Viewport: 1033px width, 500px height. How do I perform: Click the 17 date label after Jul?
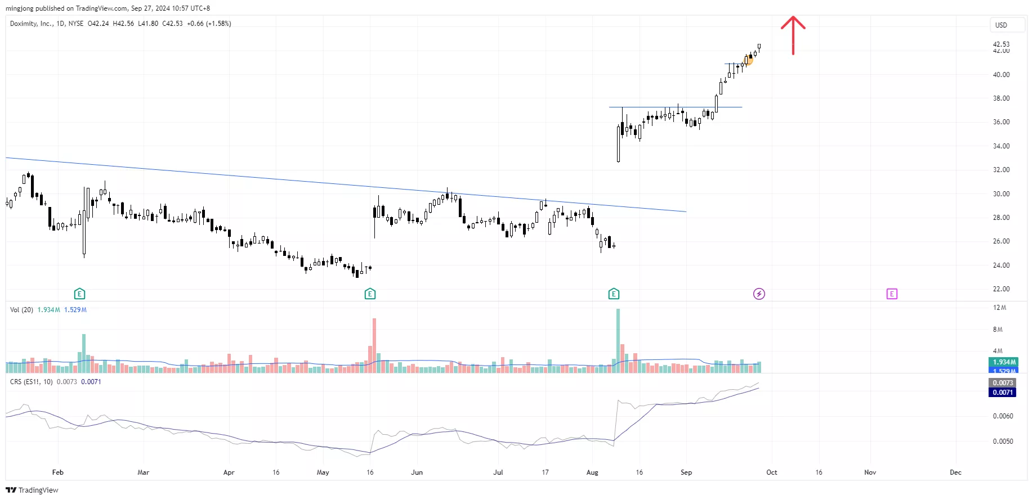click(545, 472)
